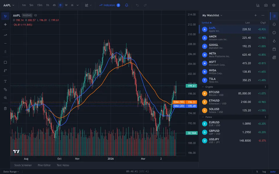
Task: Switch to the M monthly timeframe
Action: click(x=72, y=5)
